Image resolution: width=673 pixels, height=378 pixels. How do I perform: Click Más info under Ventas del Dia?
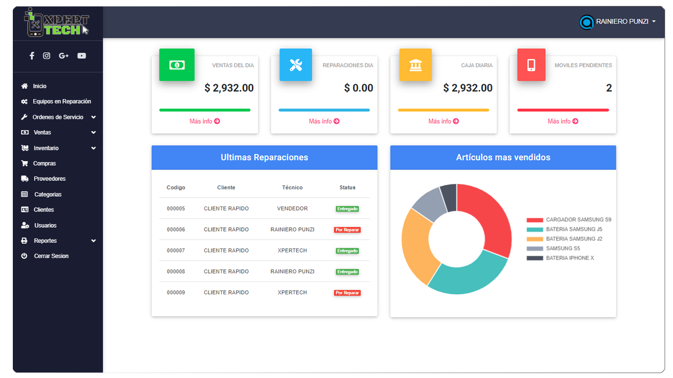[205, 121]
